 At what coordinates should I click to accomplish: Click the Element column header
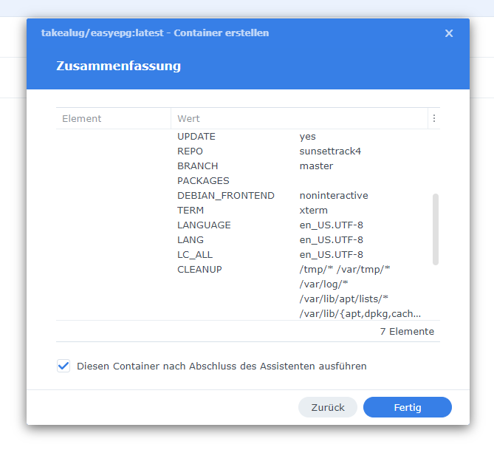tap(114, 118)
